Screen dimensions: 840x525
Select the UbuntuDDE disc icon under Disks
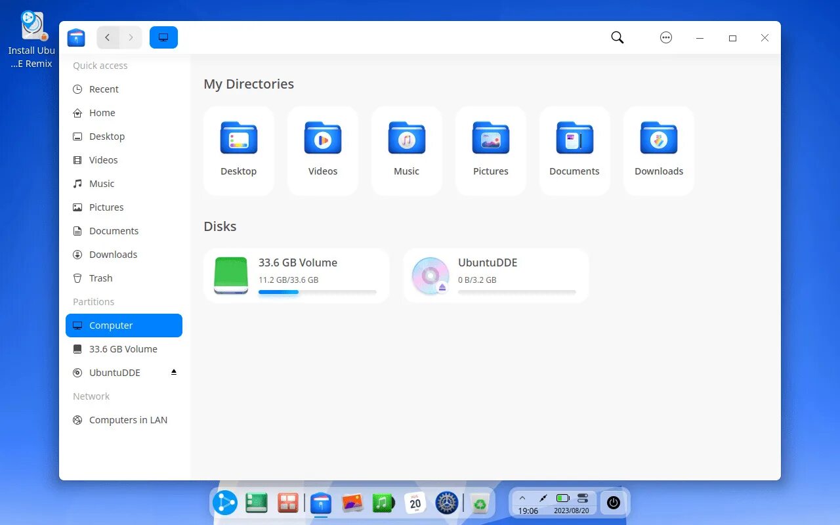click(x=430, y=276)
